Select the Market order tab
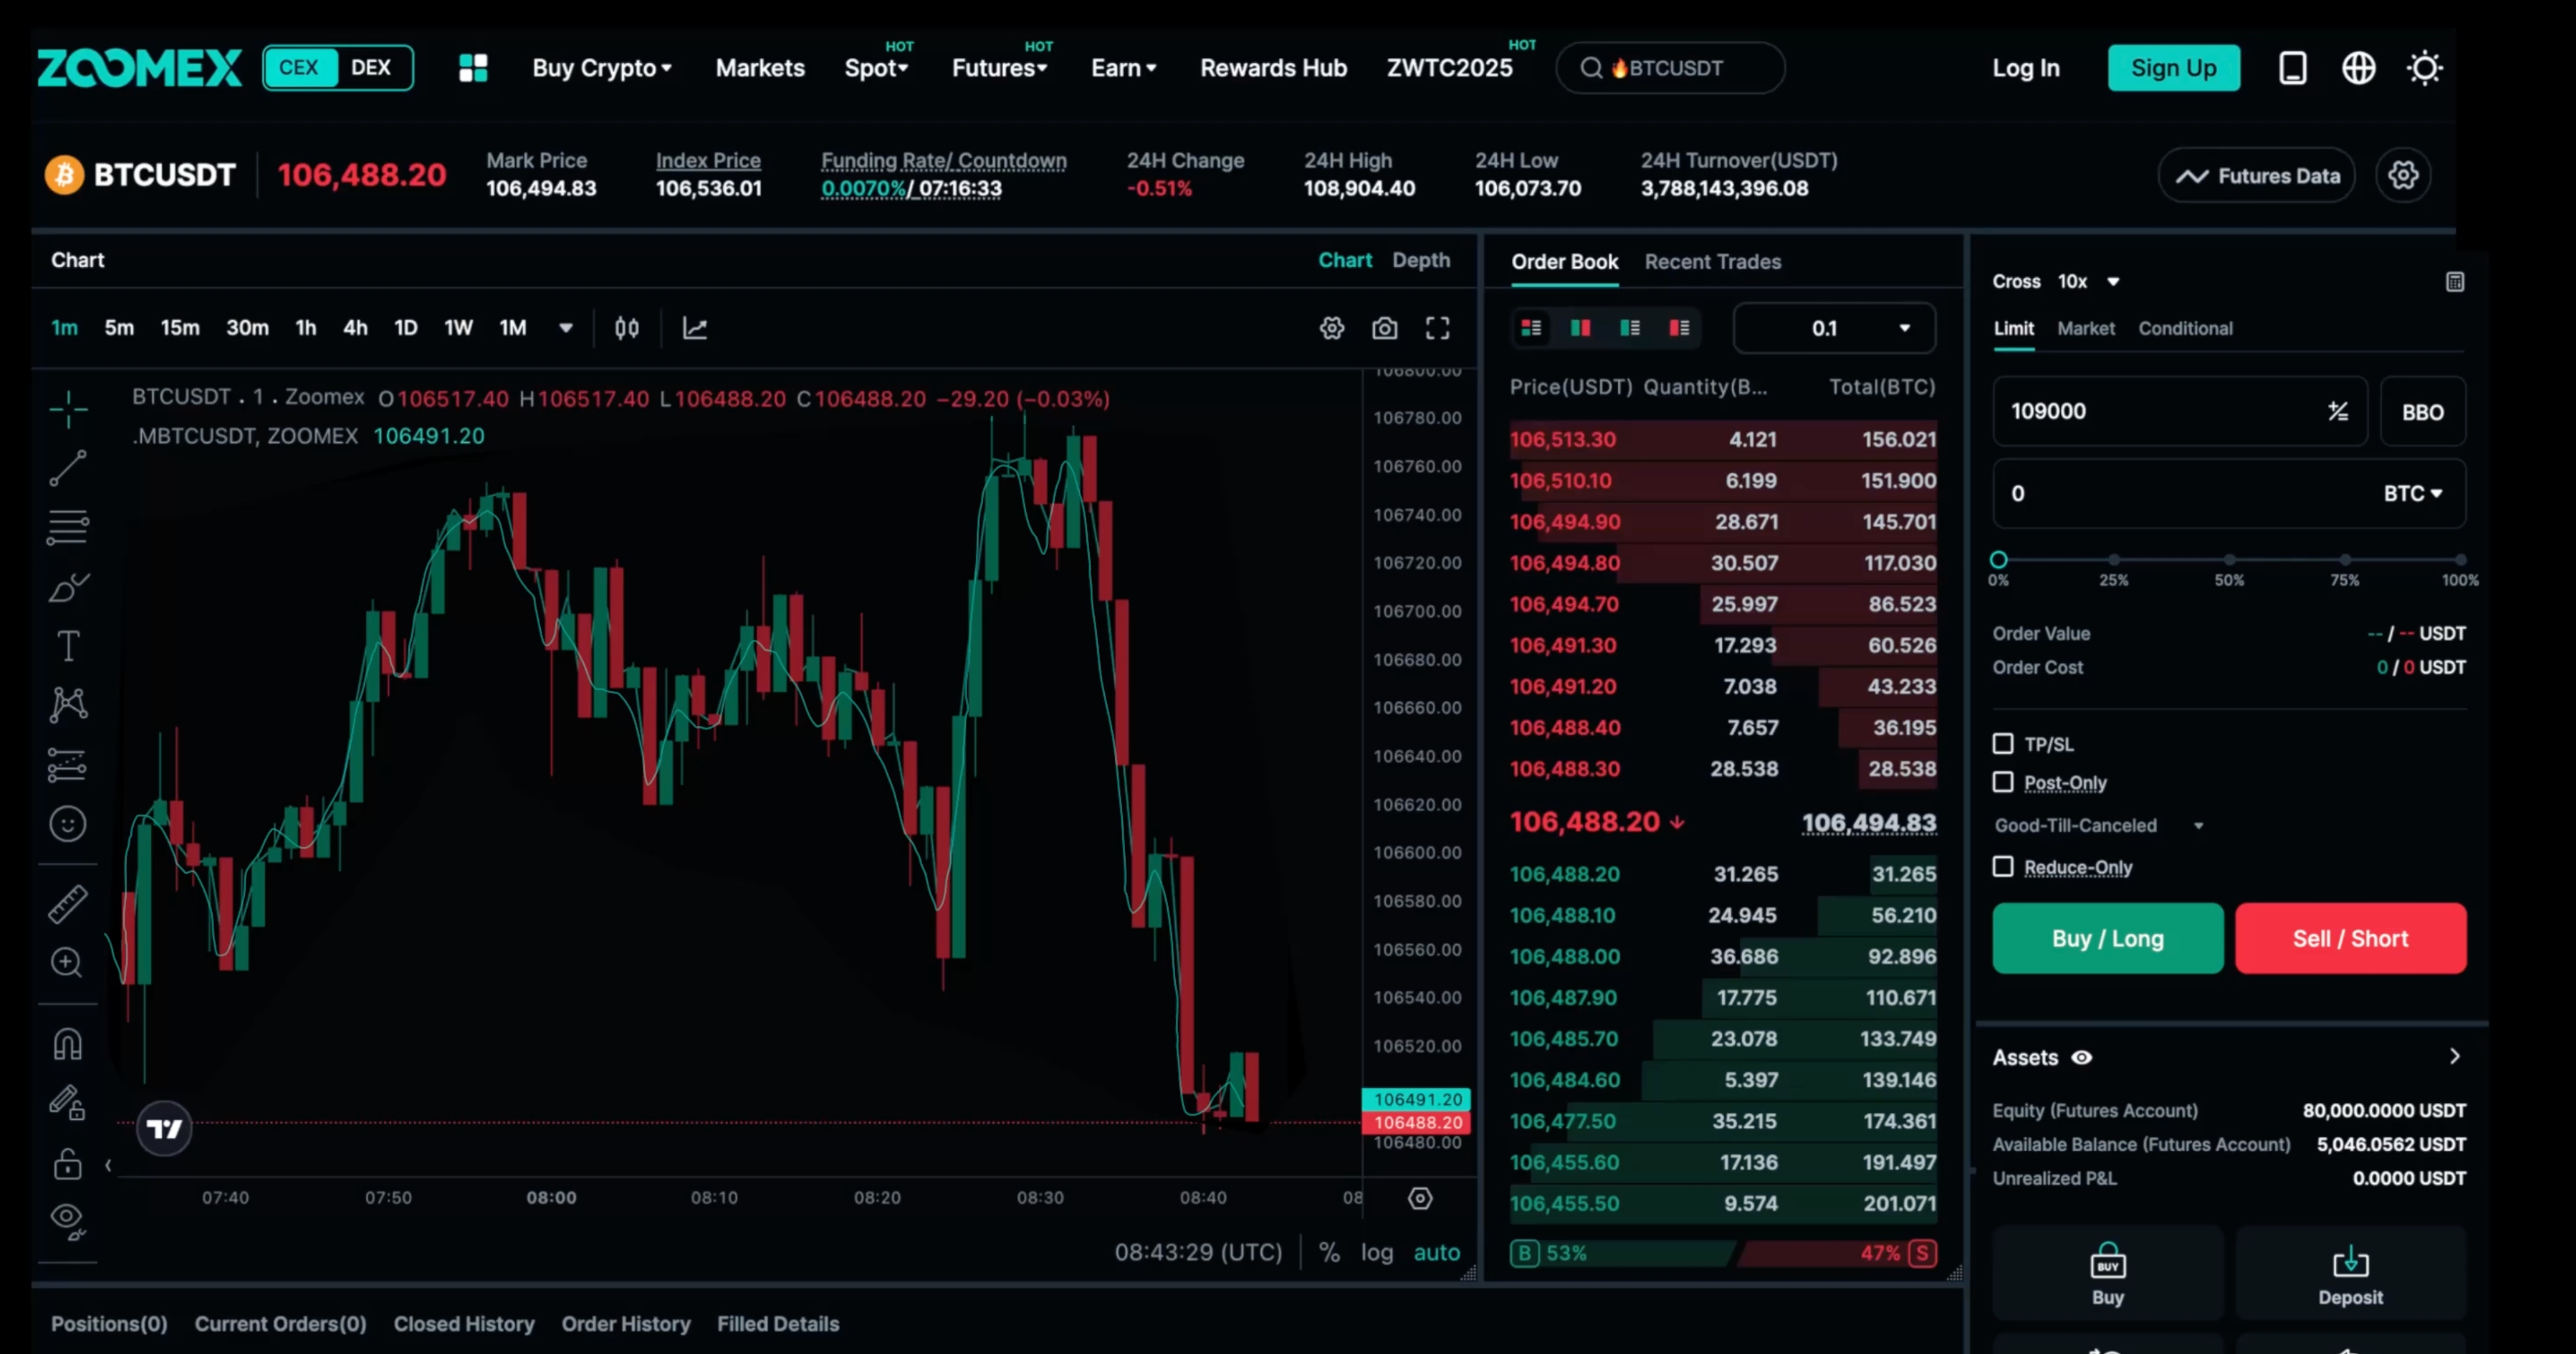 click(x=2086, y=328)
